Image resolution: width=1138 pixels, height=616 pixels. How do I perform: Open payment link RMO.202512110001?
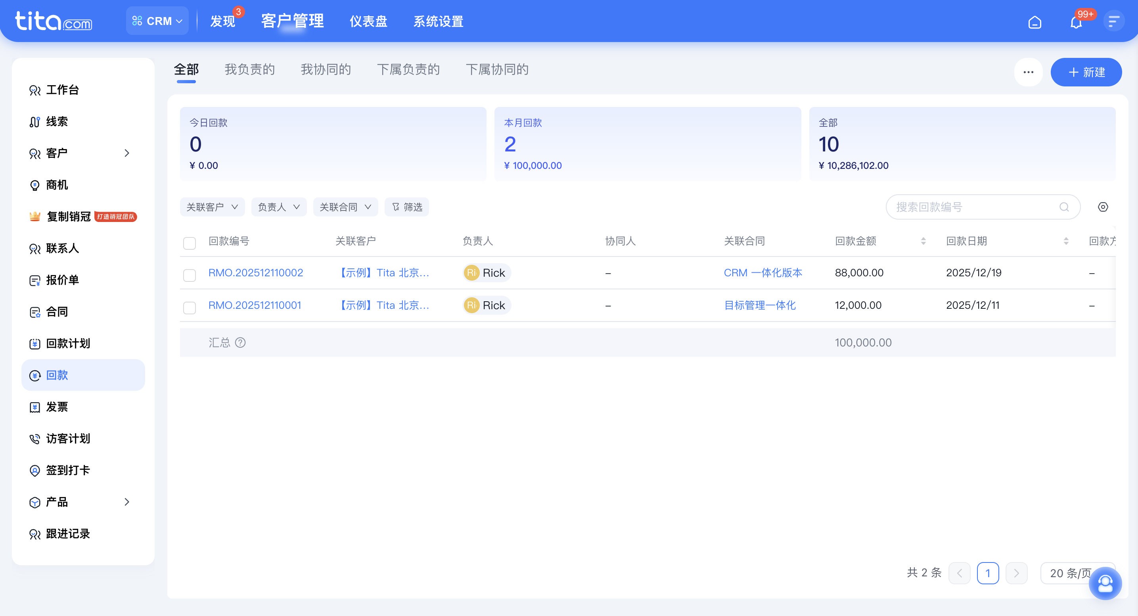[x=255, y=305]
